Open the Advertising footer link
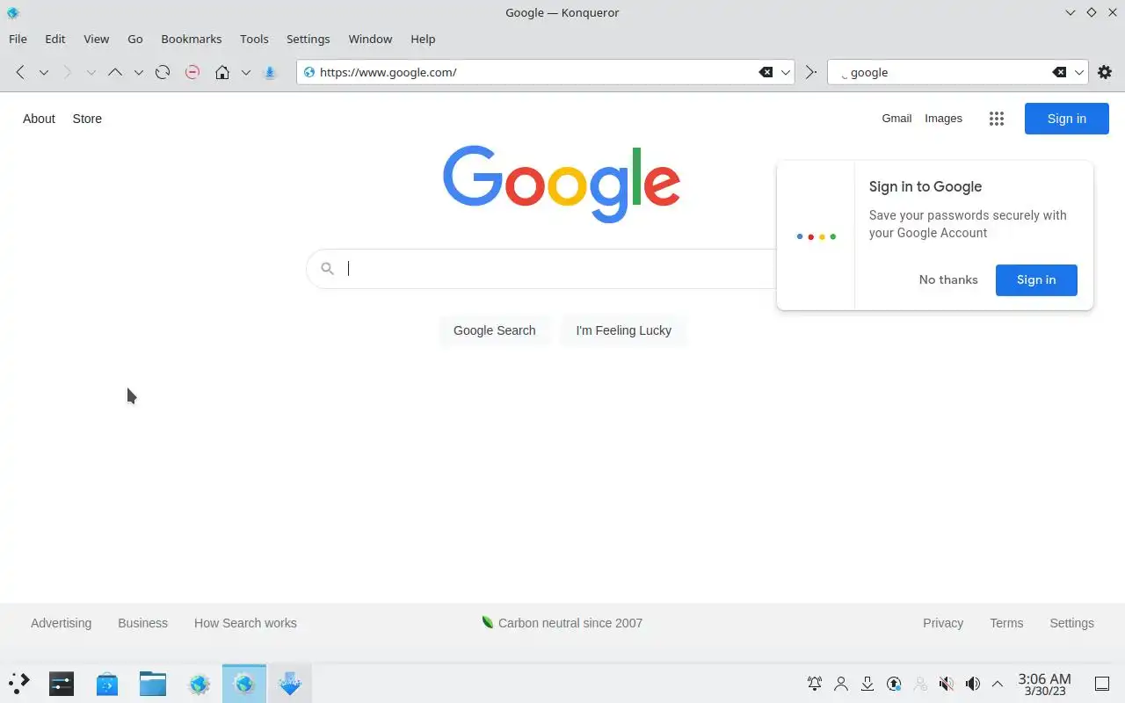This screenshot has height=703, width=1125. click(61, 623)
